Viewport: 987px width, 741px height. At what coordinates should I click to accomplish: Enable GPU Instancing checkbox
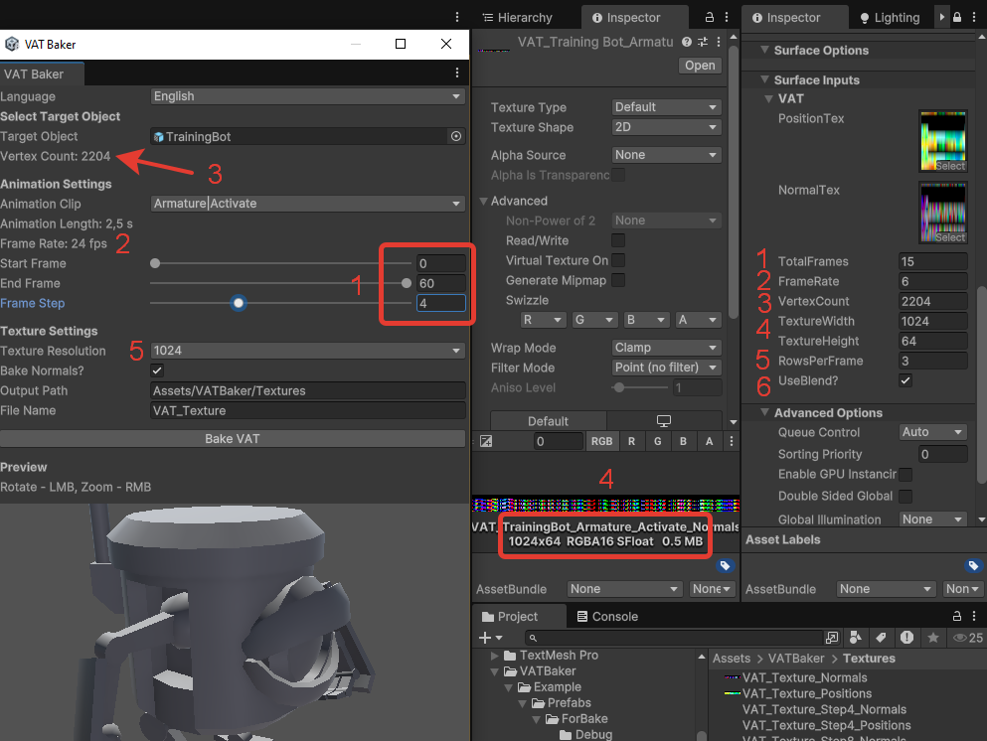[x=905, y=474]
